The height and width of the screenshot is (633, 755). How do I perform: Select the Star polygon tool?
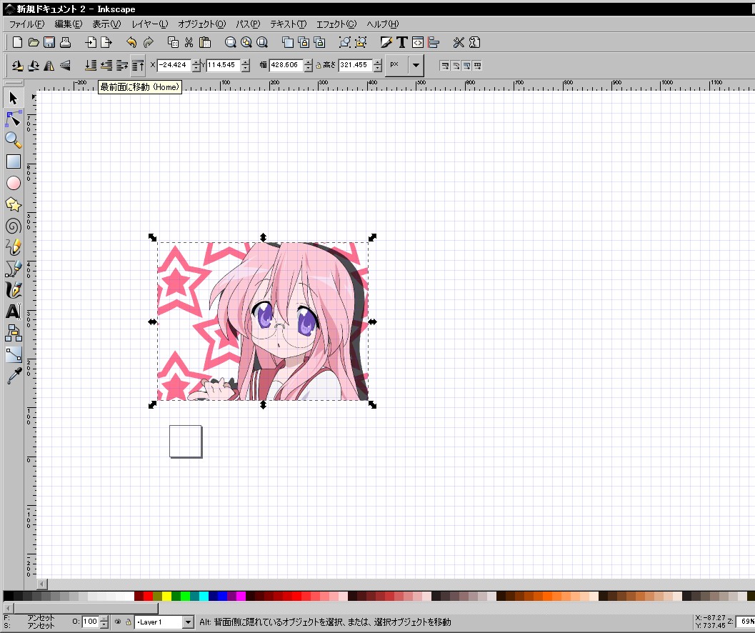click(13, 205)
